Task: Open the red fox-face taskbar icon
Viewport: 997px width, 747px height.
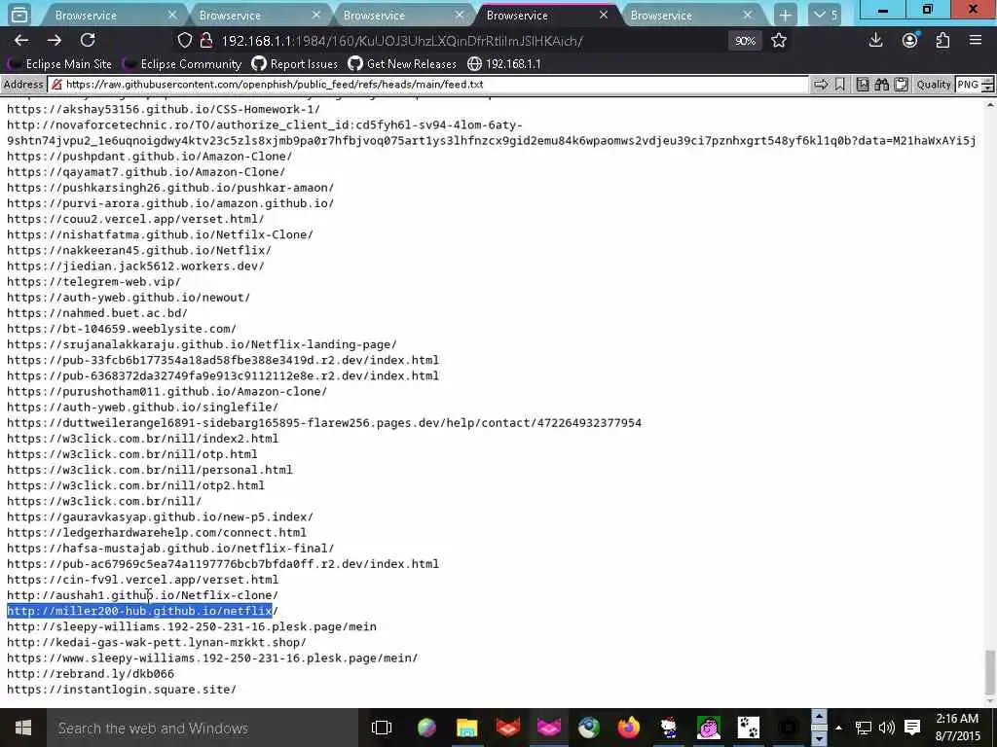Action: (507, 728)
